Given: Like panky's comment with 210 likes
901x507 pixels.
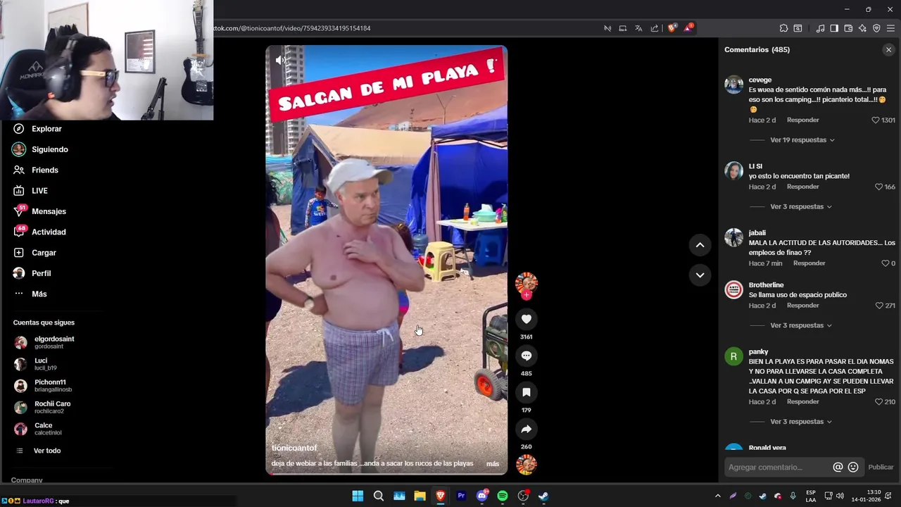Looking at the screenshot, I should tap(878, 402).
